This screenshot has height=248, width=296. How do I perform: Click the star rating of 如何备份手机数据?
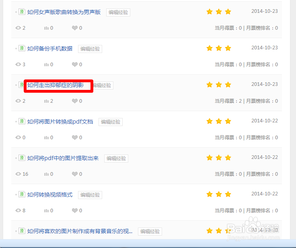[219, 49]
